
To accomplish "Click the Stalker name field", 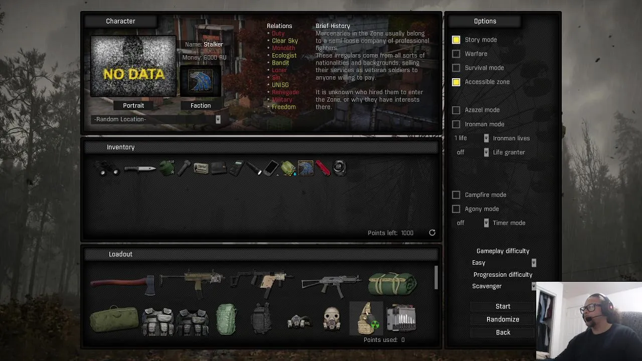I will [x=213, y=45].
